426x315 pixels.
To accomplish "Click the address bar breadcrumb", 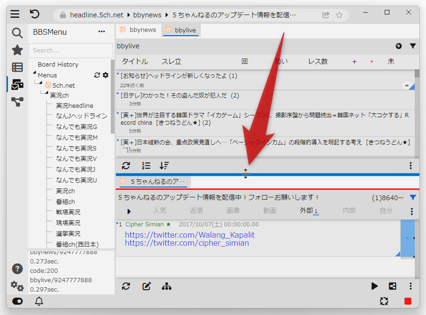I will point(183,15).
